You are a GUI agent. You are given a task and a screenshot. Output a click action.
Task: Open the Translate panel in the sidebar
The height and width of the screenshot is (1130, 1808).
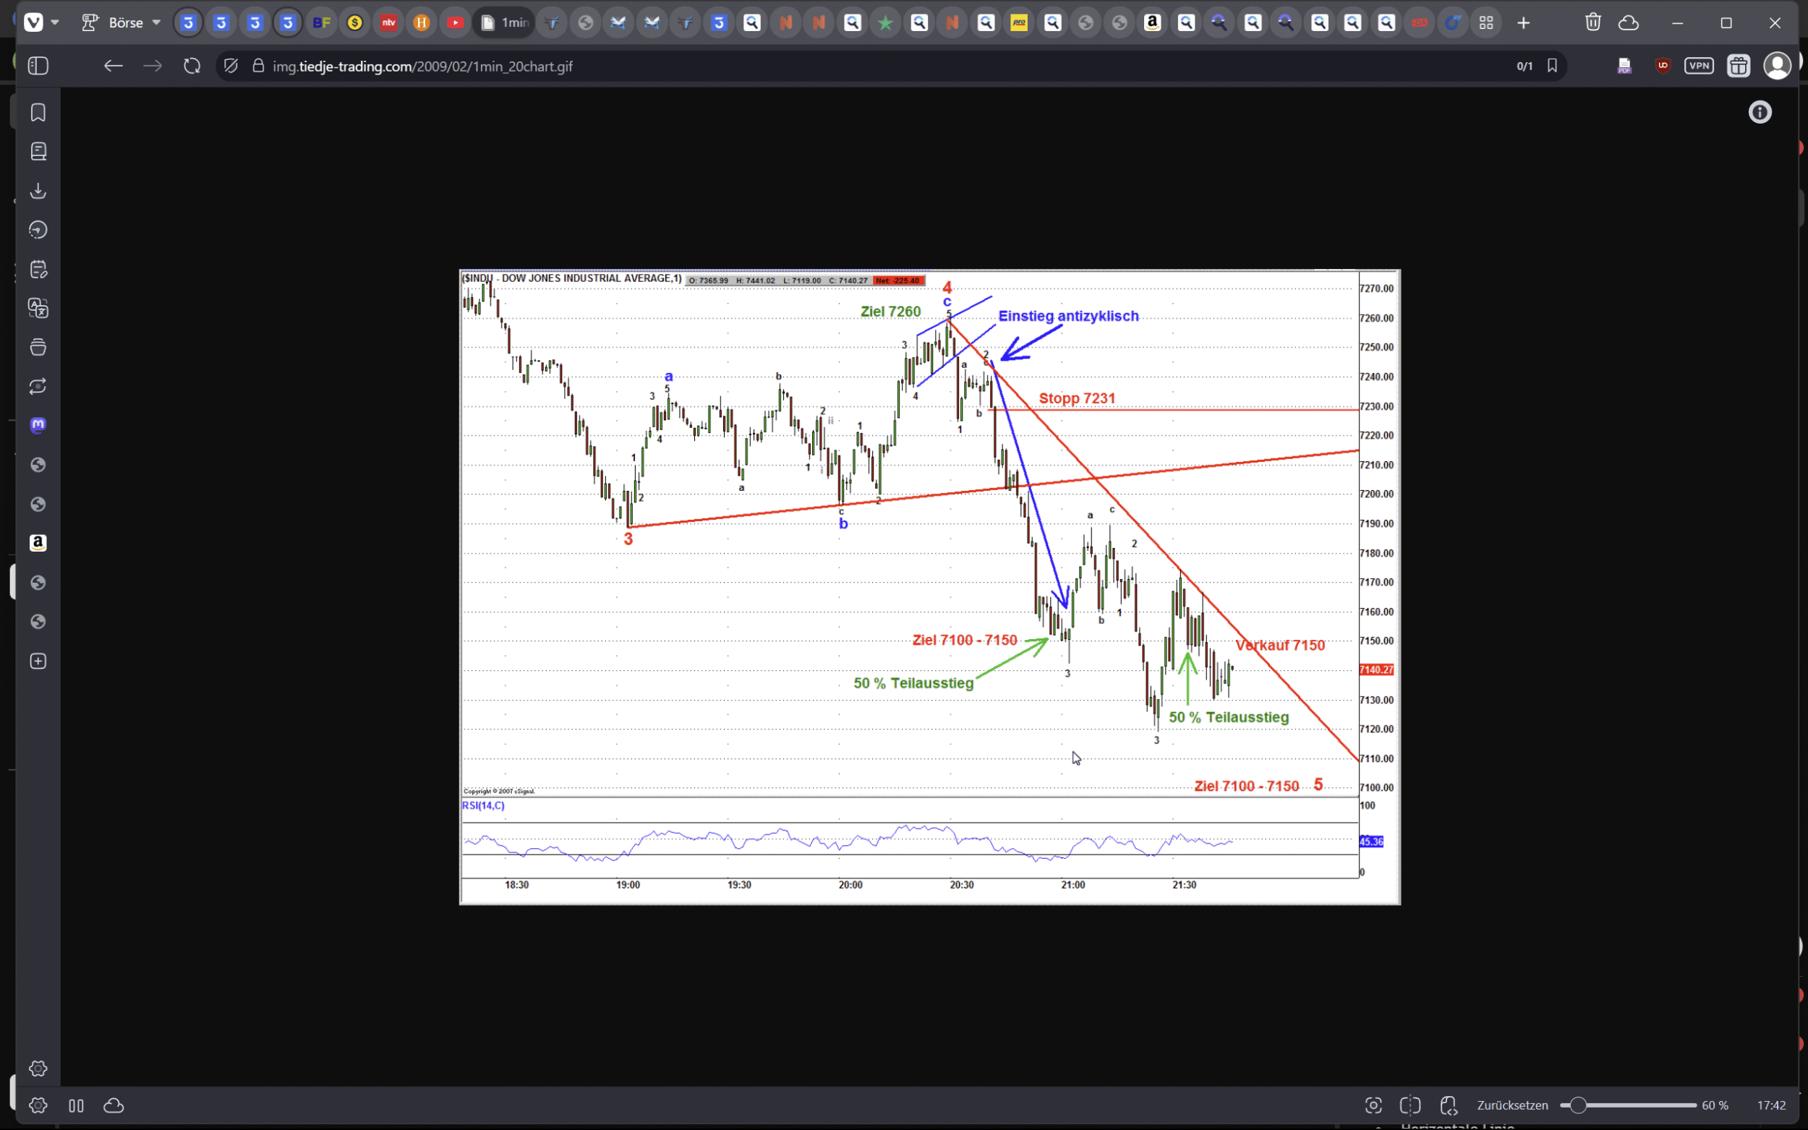click(38, 308)
